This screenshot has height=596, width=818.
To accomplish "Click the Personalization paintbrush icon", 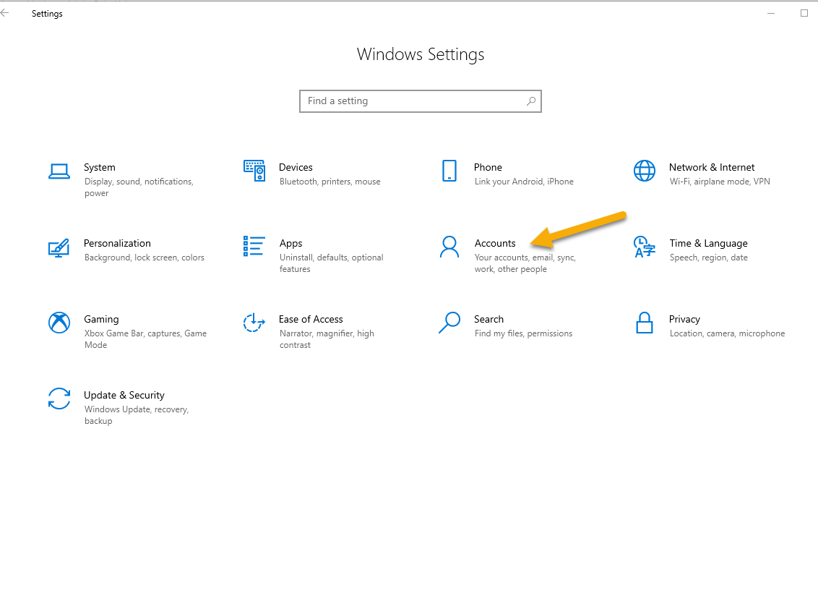I will [x=59, y=247].
